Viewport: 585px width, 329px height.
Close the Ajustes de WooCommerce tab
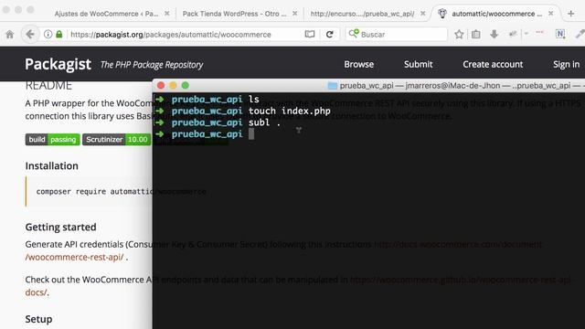coord(166,14)
